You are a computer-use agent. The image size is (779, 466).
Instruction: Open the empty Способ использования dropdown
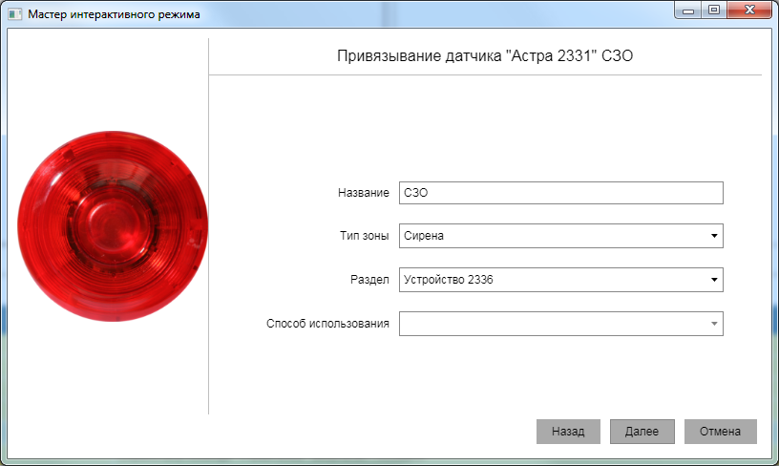(x=561, y=324)
